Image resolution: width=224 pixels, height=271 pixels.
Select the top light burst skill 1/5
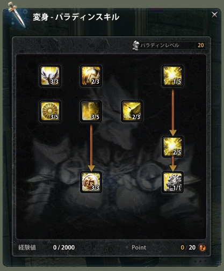pos(172,76)
